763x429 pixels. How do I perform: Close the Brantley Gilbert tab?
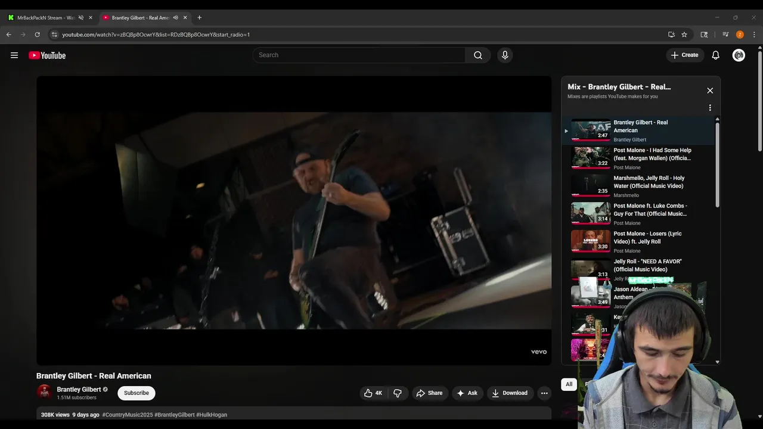click(185, 18)
